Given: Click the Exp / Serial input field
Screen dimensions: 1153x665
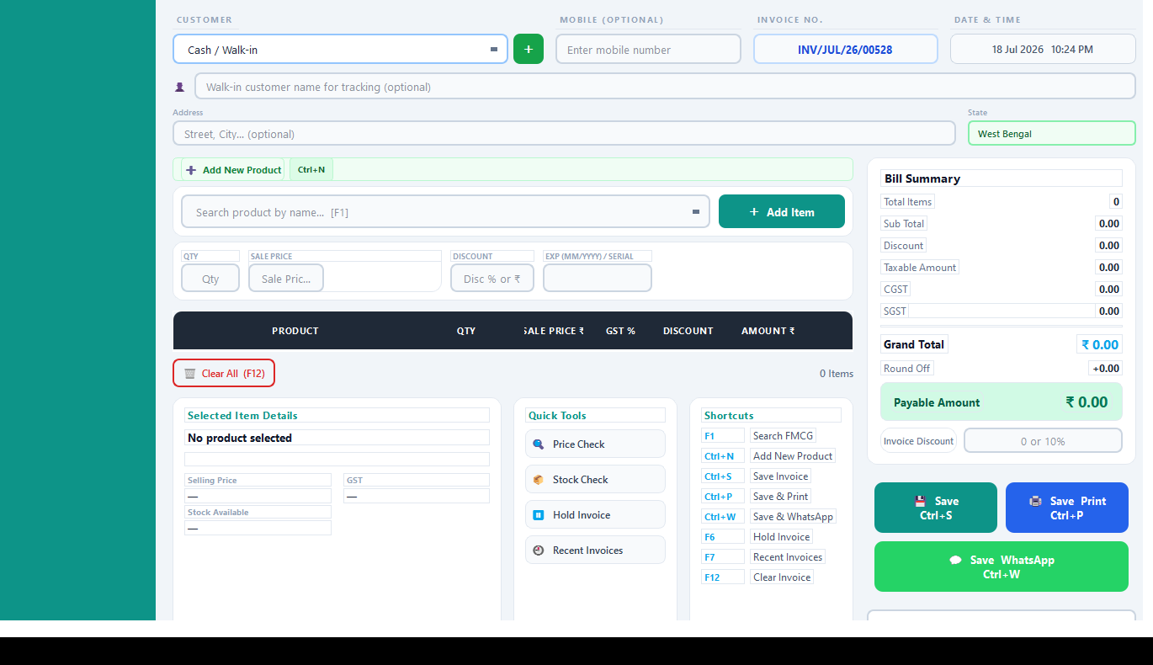Looking at the screenshot, I should [x=598, y=278].
